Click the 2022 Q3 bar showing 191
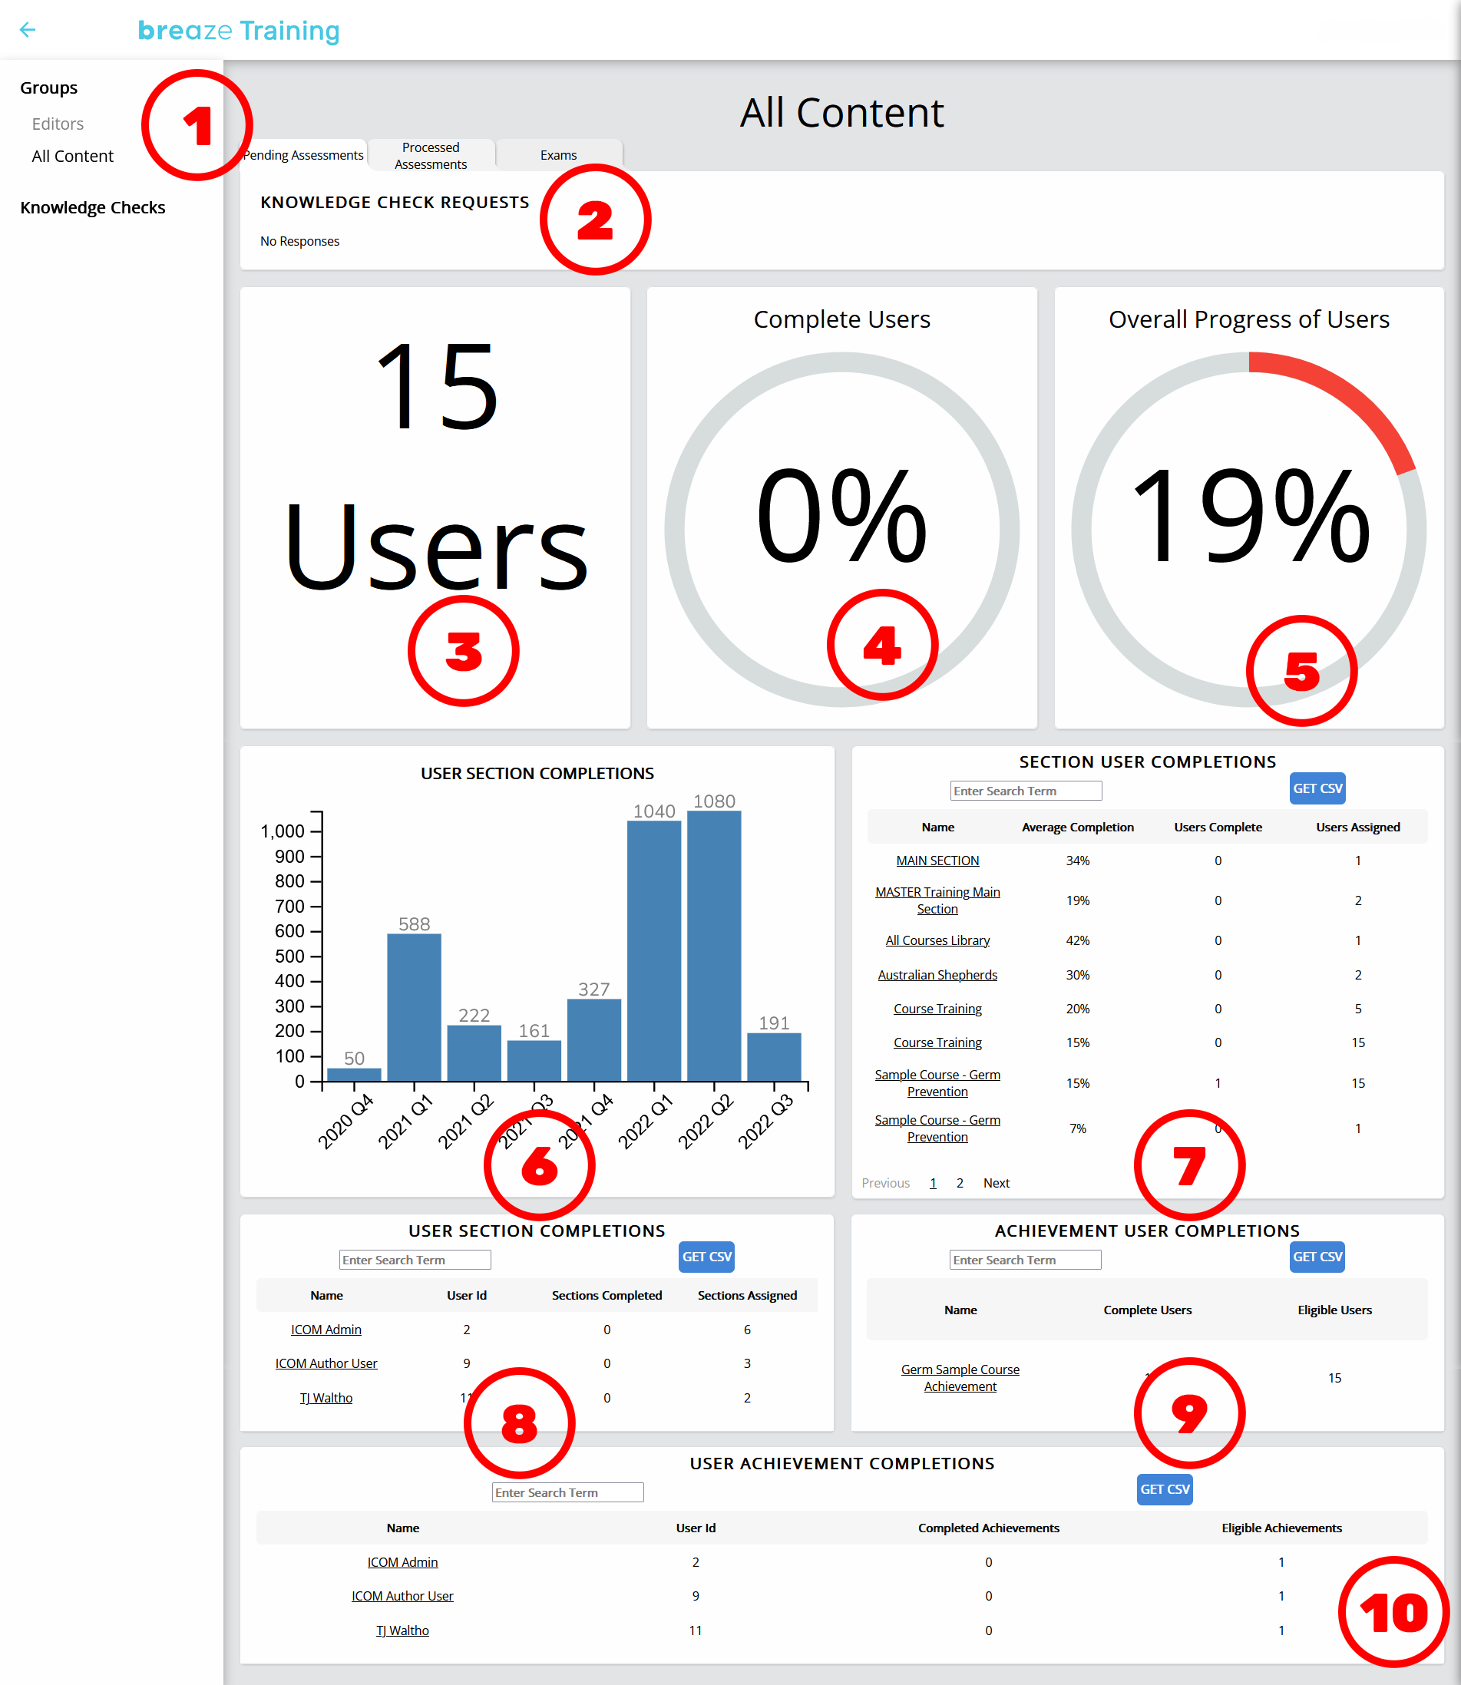This screenshot has width=1461, height=1685. coord(775,1057)
